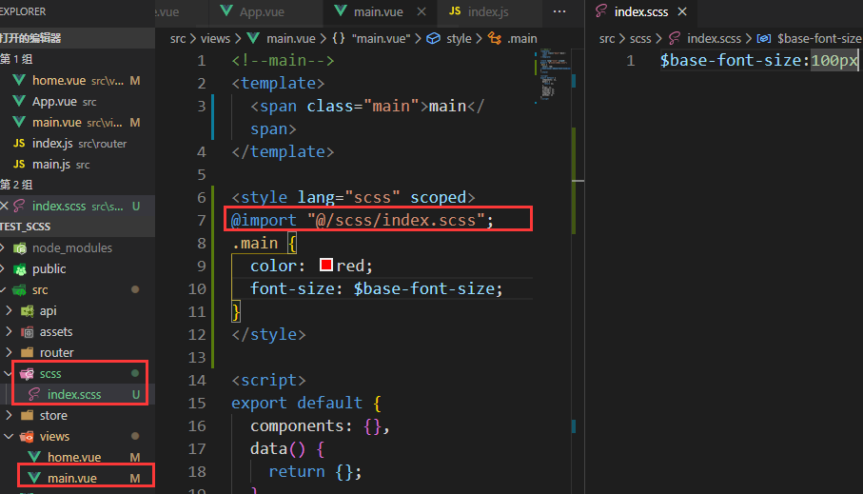
Task: Click breadcrumb '.main' selector segment
Action: pyautogui.click(x=521, y=39)
